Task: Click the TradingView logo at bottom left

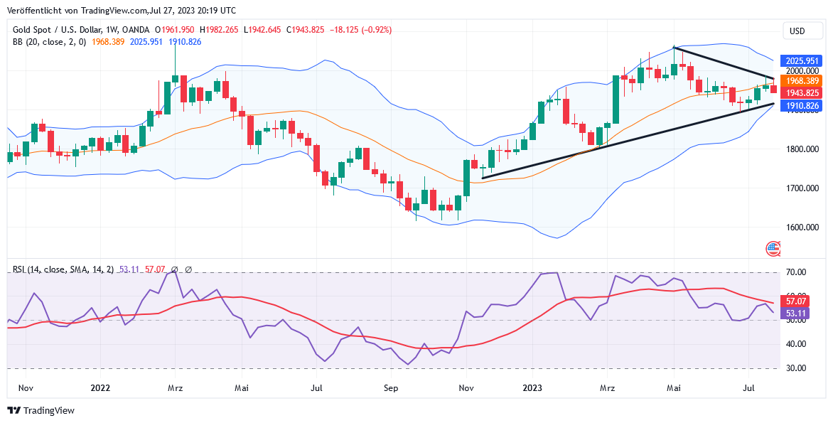Action: point(41,410)
